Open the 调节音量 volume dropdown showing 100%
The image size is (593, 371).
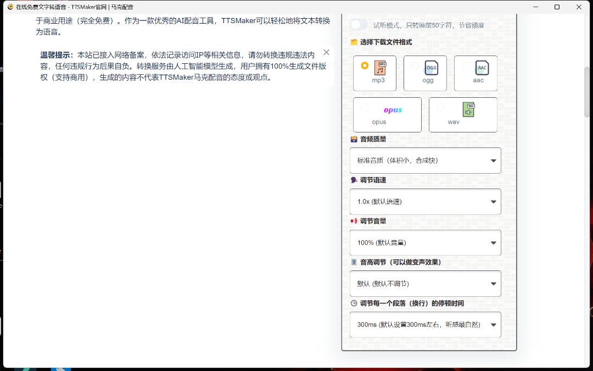425,242
